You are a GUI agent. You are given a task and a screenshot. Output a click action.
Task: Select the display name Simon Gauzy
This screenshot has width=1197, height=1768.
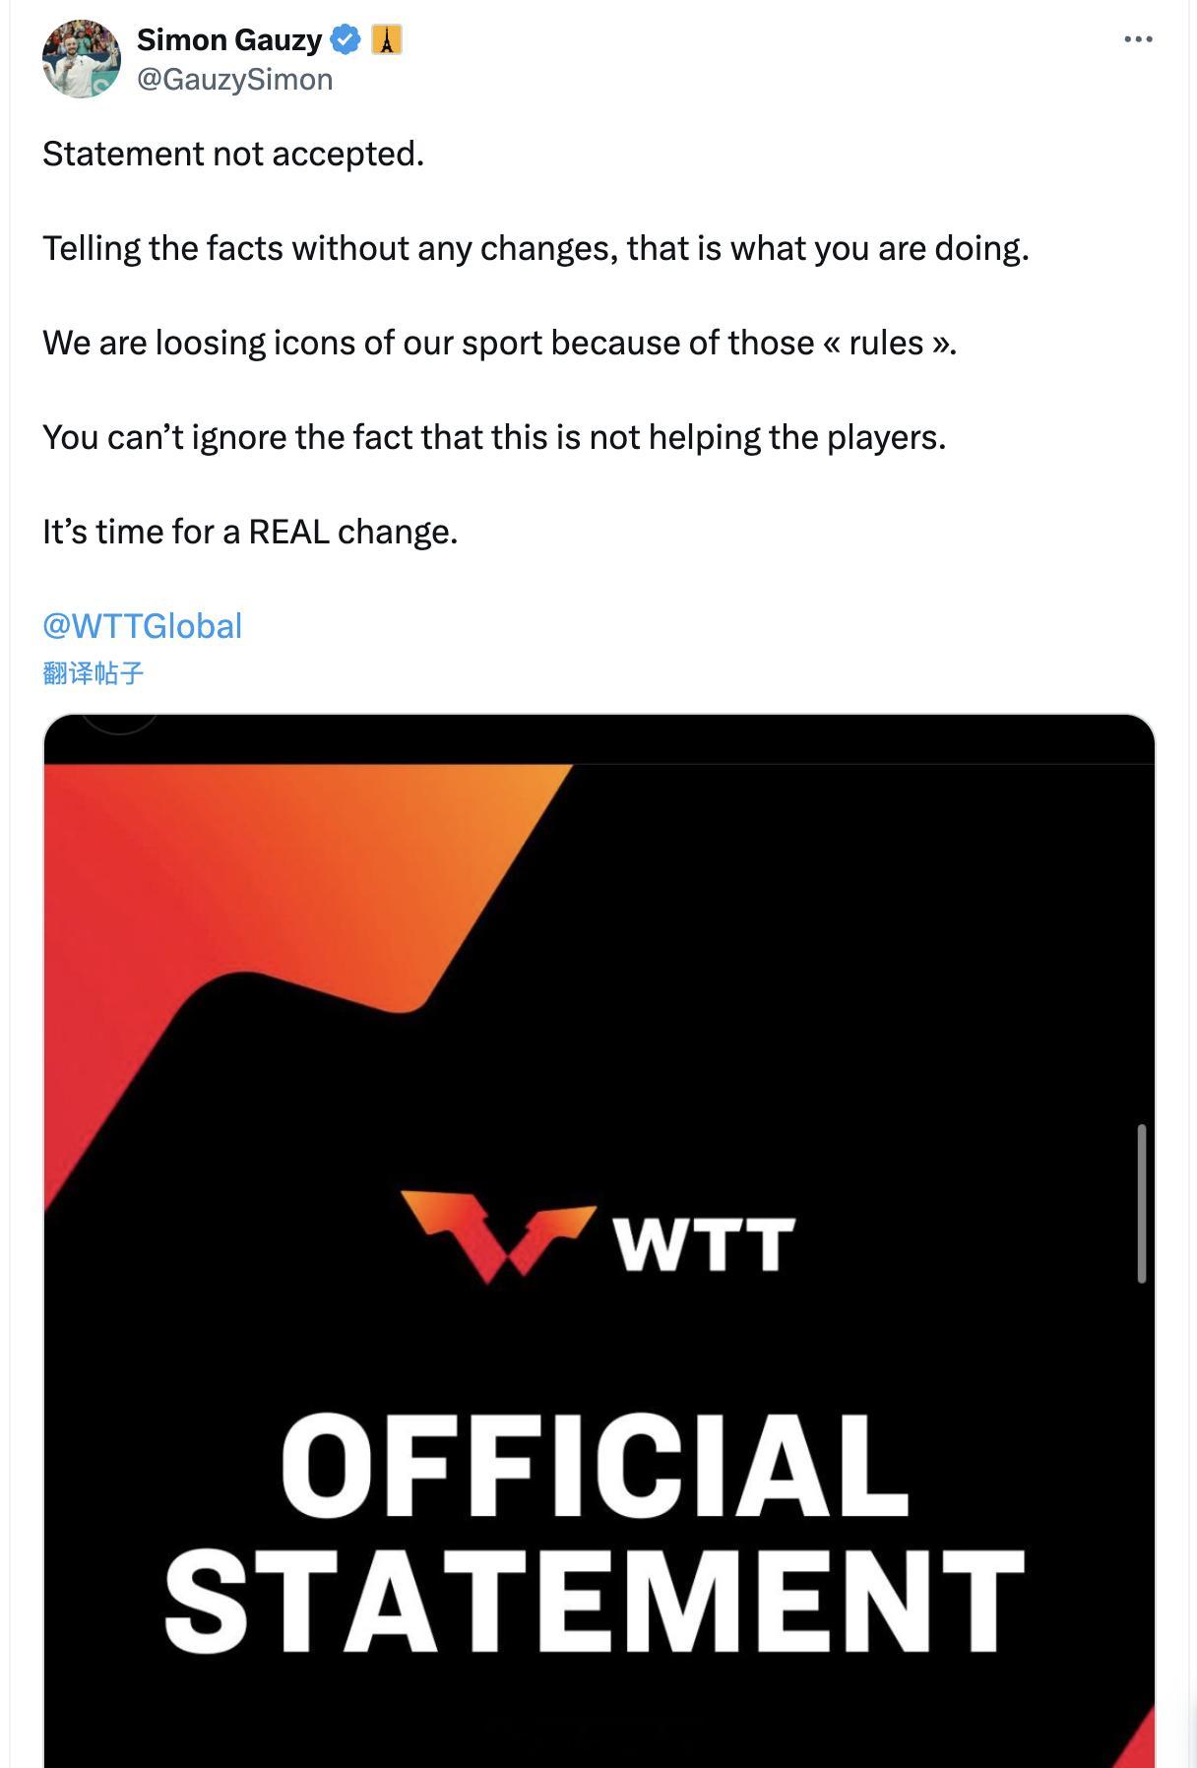[226, 40]
